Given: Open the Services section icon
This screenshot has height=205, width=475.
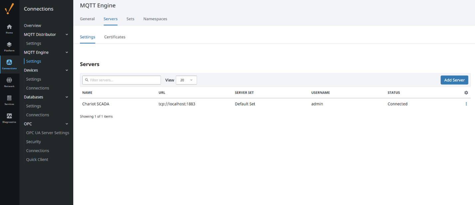Looking at the screenshot, I should (9, 100).
